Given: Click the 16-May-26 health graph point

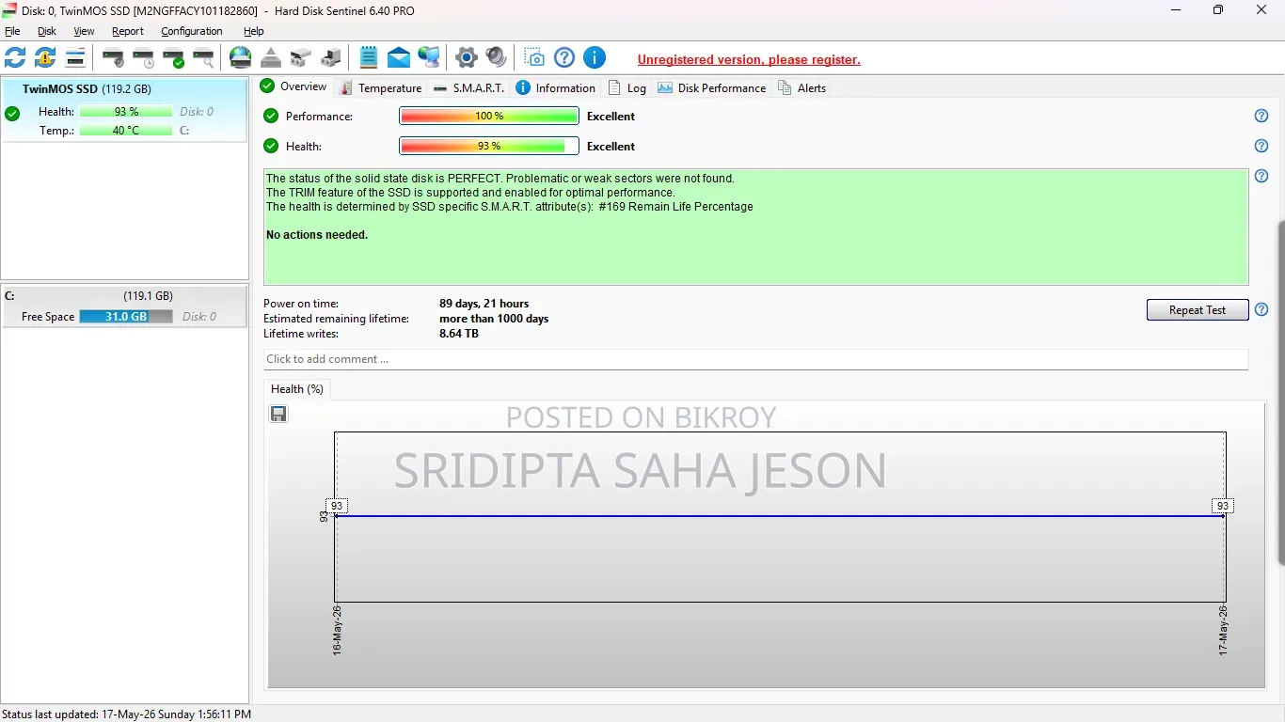Looking at the screenshot, I should tap(336, 515).
